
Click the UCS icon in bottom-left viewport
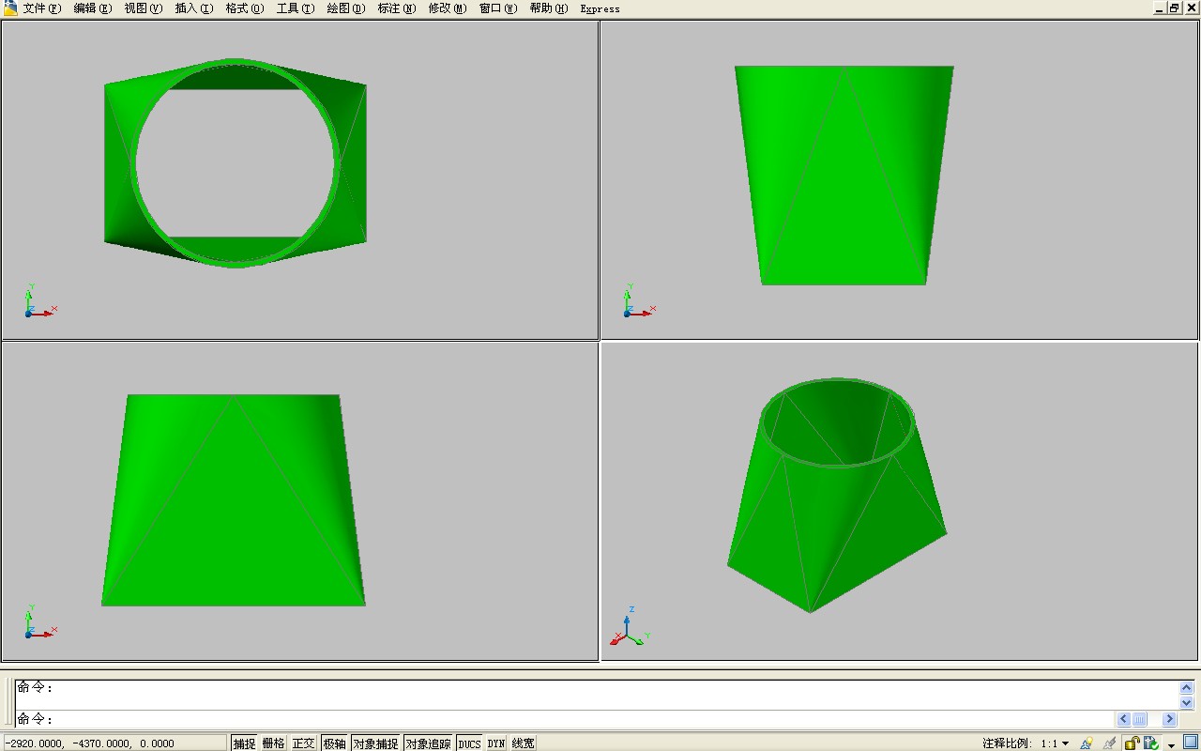pyautogui.click(x=39, y=621)
